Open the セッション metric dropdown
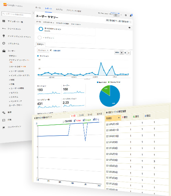Screen dimensions: 171x196 (43, 50)
